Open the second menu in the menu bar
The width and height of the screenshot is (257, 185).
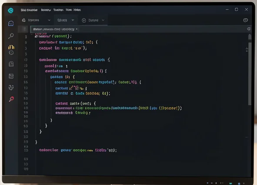46,10
